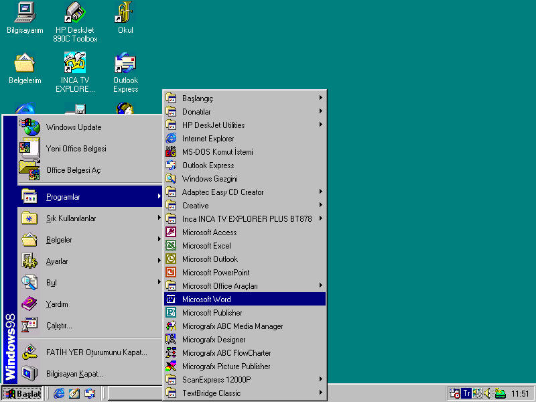
Task: Select the Outlook Express desktop shortcut
Action: click(125, 72)
